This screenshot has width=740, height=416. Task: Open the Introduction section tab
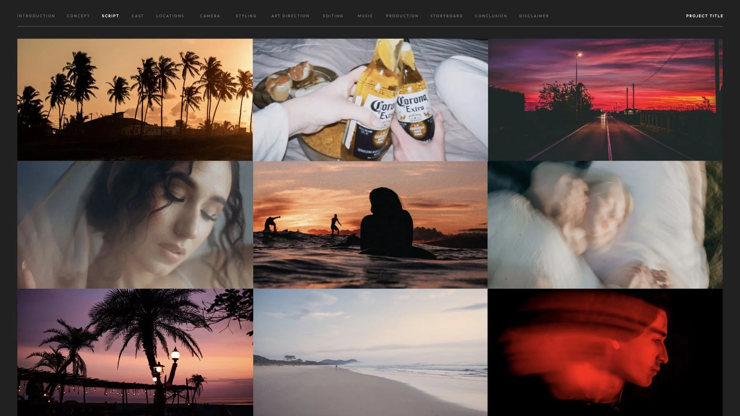point(36,16)
